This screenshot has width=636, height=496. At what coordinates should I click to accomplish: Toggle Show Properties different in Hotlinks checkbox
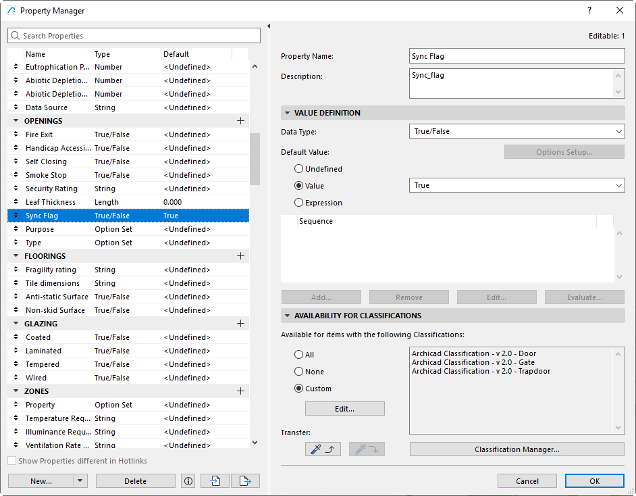12,461
